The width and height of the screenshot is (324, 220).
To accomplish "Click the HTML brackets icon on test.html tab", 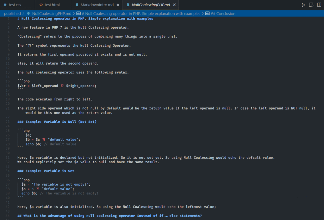I will [x=41, y=5].
